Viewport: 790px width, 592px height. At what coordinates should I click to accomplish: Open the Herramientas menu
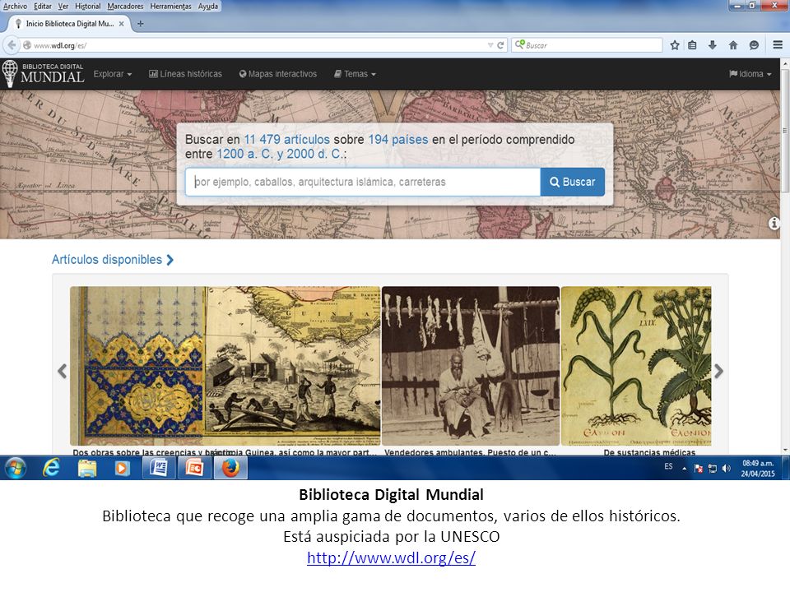(x=171, y=6)
